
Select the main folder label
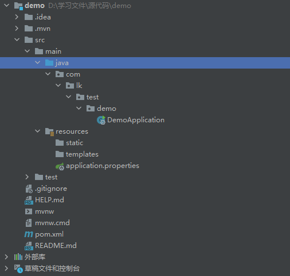[x=53, y=51]
